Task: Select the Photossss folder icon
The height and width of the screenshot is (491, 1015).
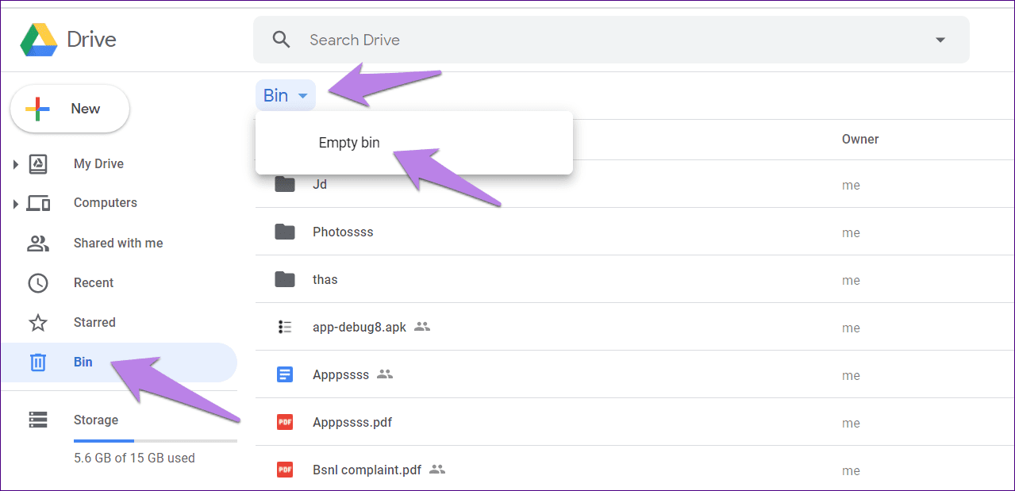Action: click(x=285, y=232)
